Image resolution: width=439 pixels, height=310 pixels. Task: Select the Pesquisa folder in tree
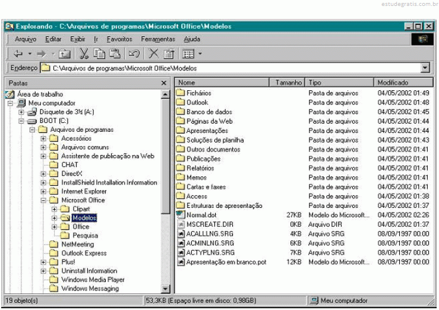[86, 236]
